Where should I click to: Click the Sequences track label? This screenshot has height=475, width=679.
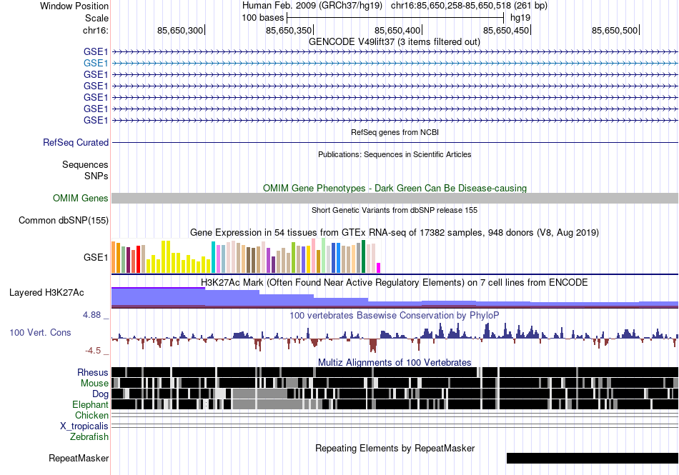[85, 165]
